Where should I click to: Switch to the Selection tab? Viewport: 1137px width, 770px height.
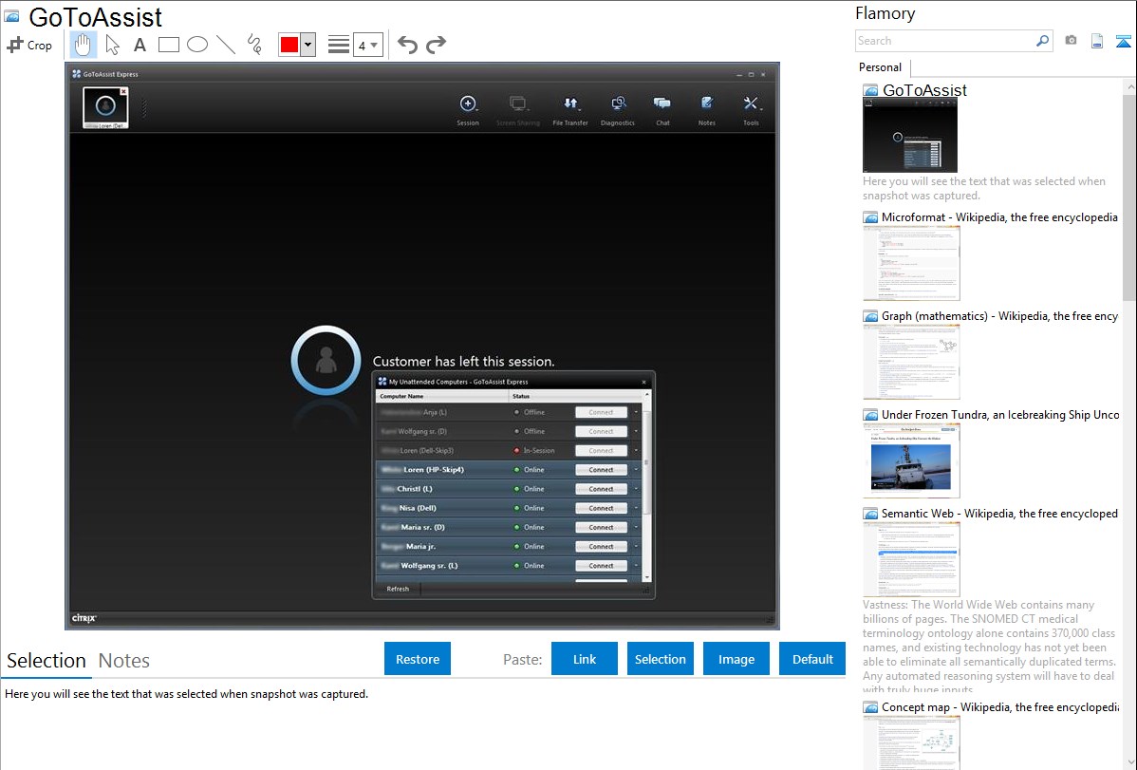click(x=47, y=661)
